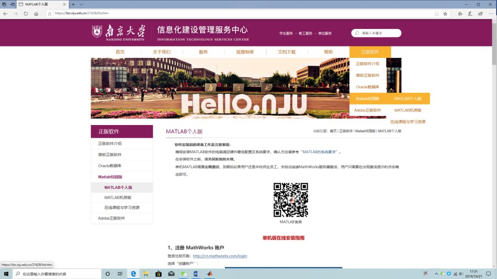Image resolution: width=497 pixels, height=279 pixels.
Task: Open the Mail app taskbar icon
Action: [x=171, y=273]
